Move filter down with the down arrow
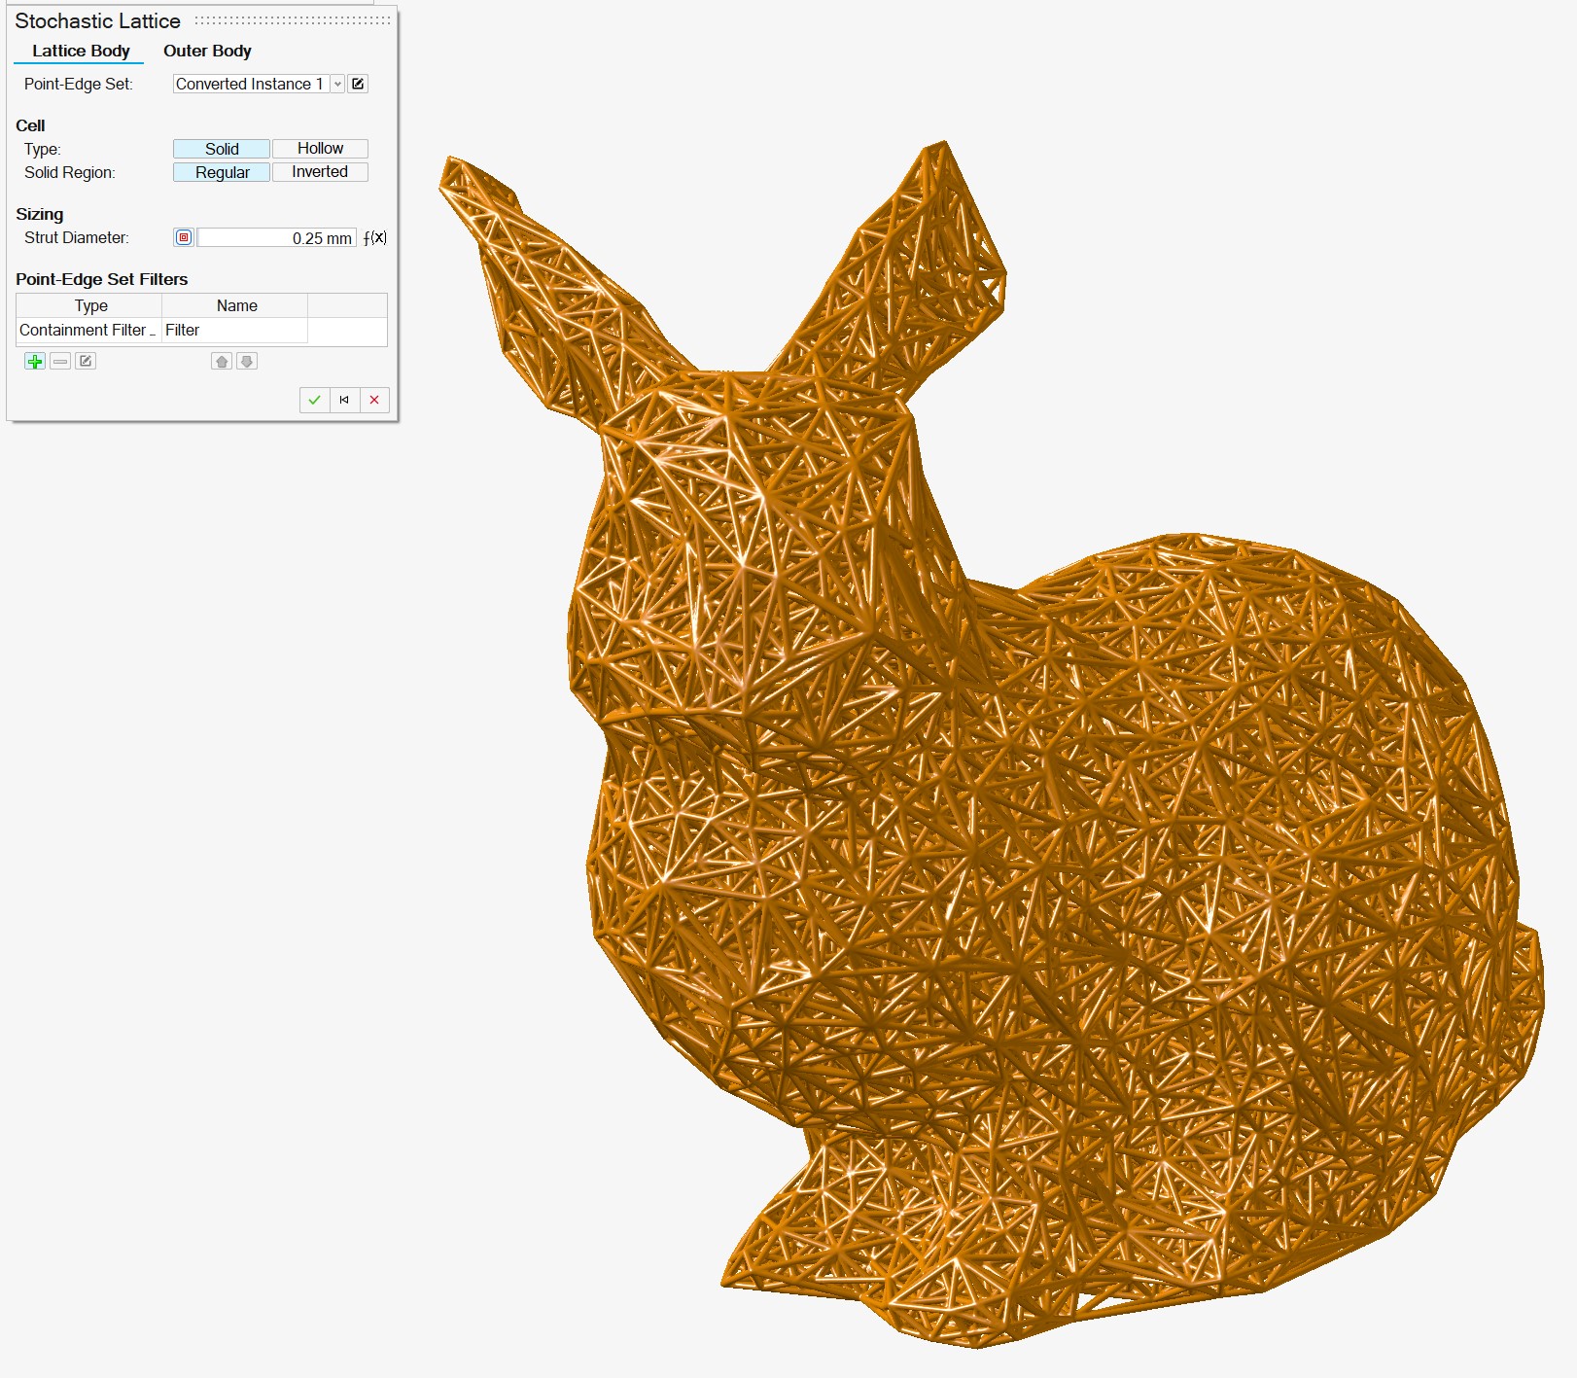Viewport: 1577px width, 1378px height. [x=247, y=362]
